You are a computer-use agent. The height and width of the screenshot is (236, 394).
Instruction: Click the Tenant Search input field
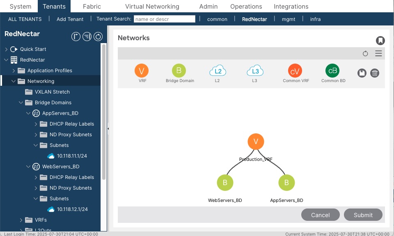(164, 19)
